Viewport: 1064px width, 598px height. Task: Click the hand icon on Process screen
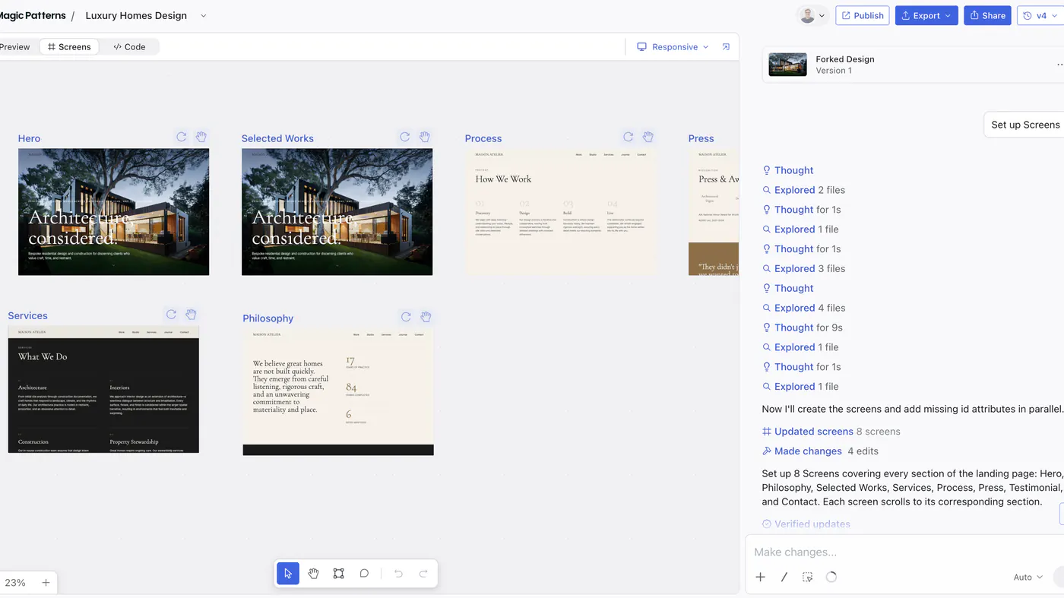coord(648,137)
